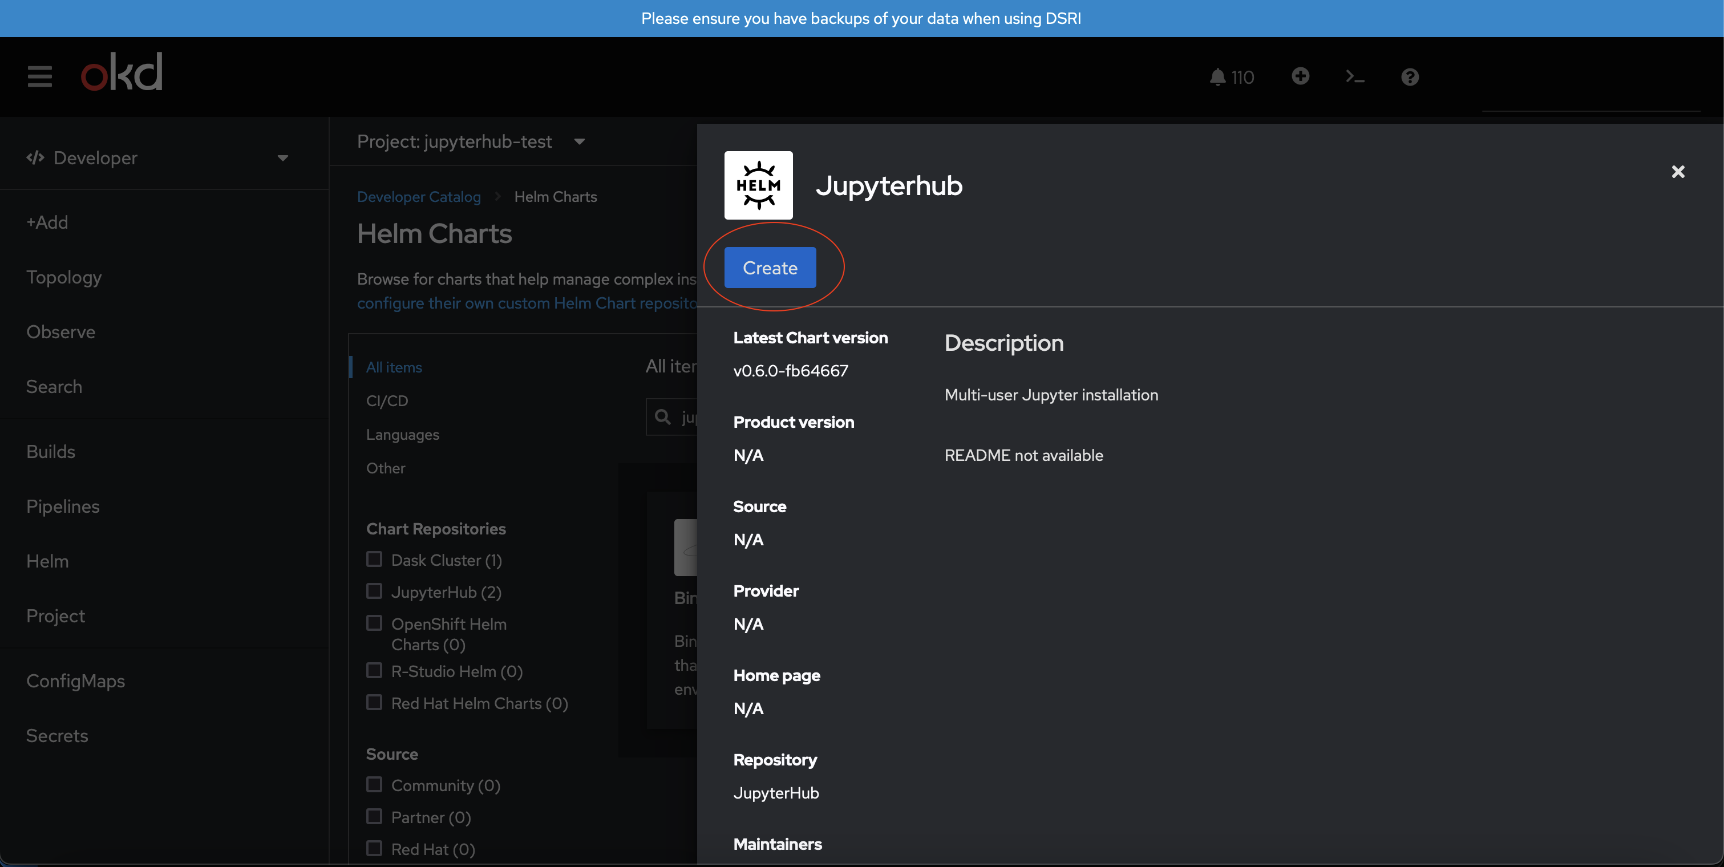Click the DSRI backup banner message
Viewport: 1724px width, 867px height.
click(861, 19)
